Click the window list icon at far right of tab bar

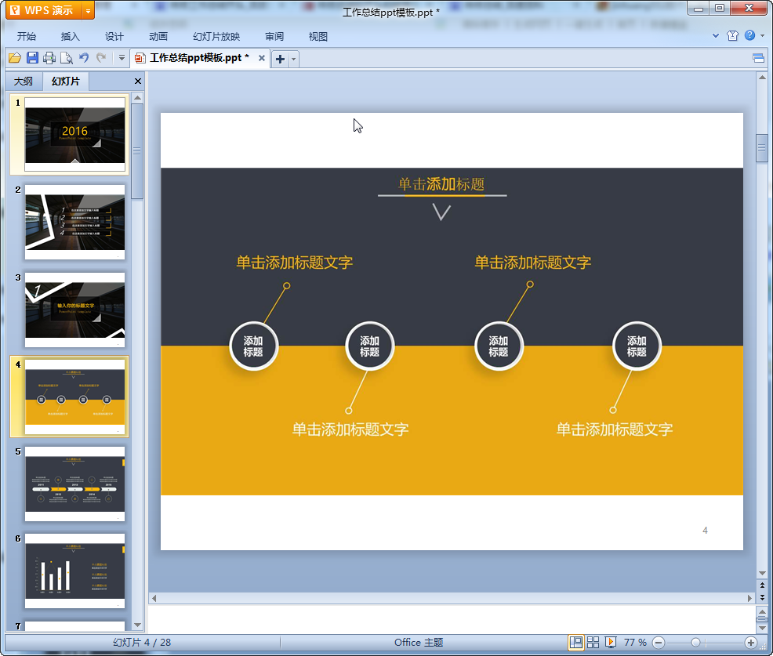tap(759, 59)
